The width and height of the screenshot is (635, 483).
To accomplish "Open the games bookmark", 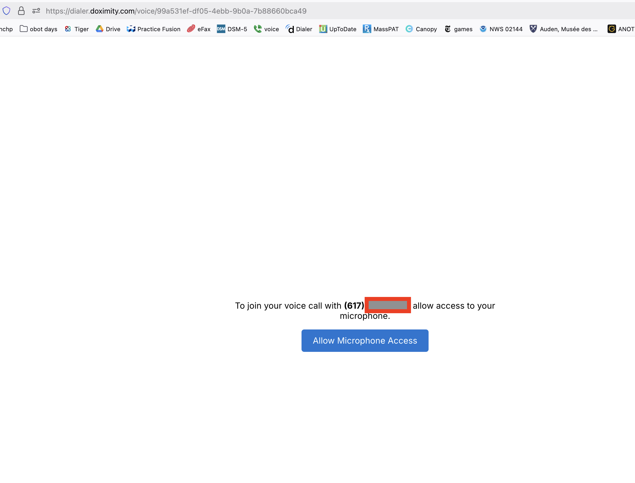I will (458, 29).
